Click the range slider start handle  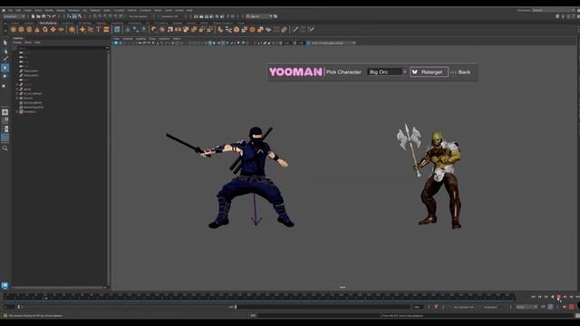(19, 307)
